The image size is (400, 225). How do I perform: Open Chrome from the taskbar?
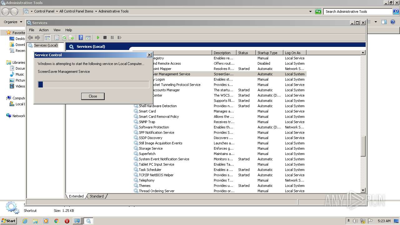(56, 221)
